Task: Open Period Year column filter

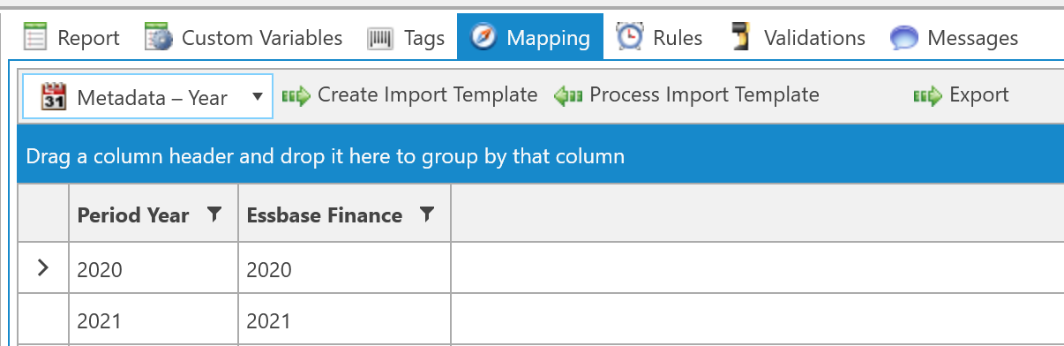Action: pyautogui.click(x=213, y=214)
